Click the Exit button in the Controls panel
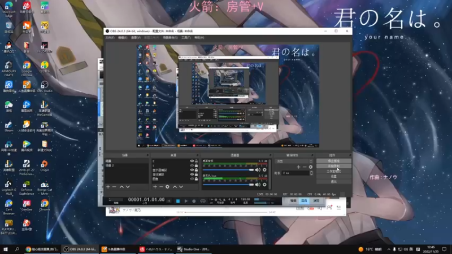 coord(334,181)
